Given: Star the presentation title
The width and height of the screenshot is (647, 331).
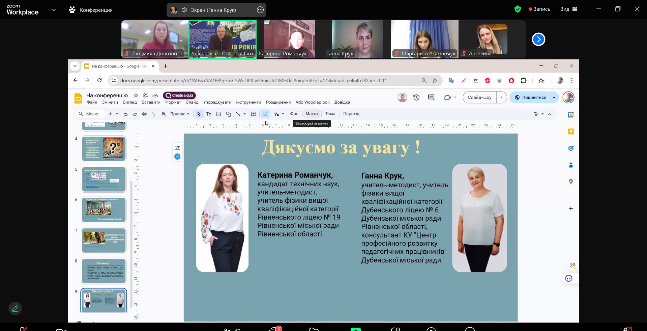Looking at the screenshot, I should pyautogui.click(x=136, y=95).
